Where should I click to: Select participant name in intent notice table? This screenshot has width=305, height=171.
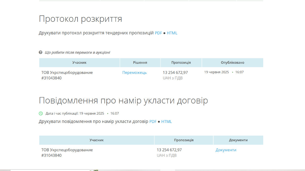tap(67, 150)
